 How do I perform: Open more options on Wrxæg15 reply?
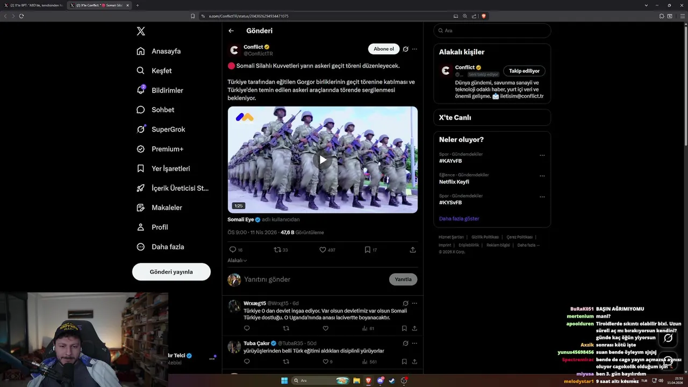click(x=414, y=303)
